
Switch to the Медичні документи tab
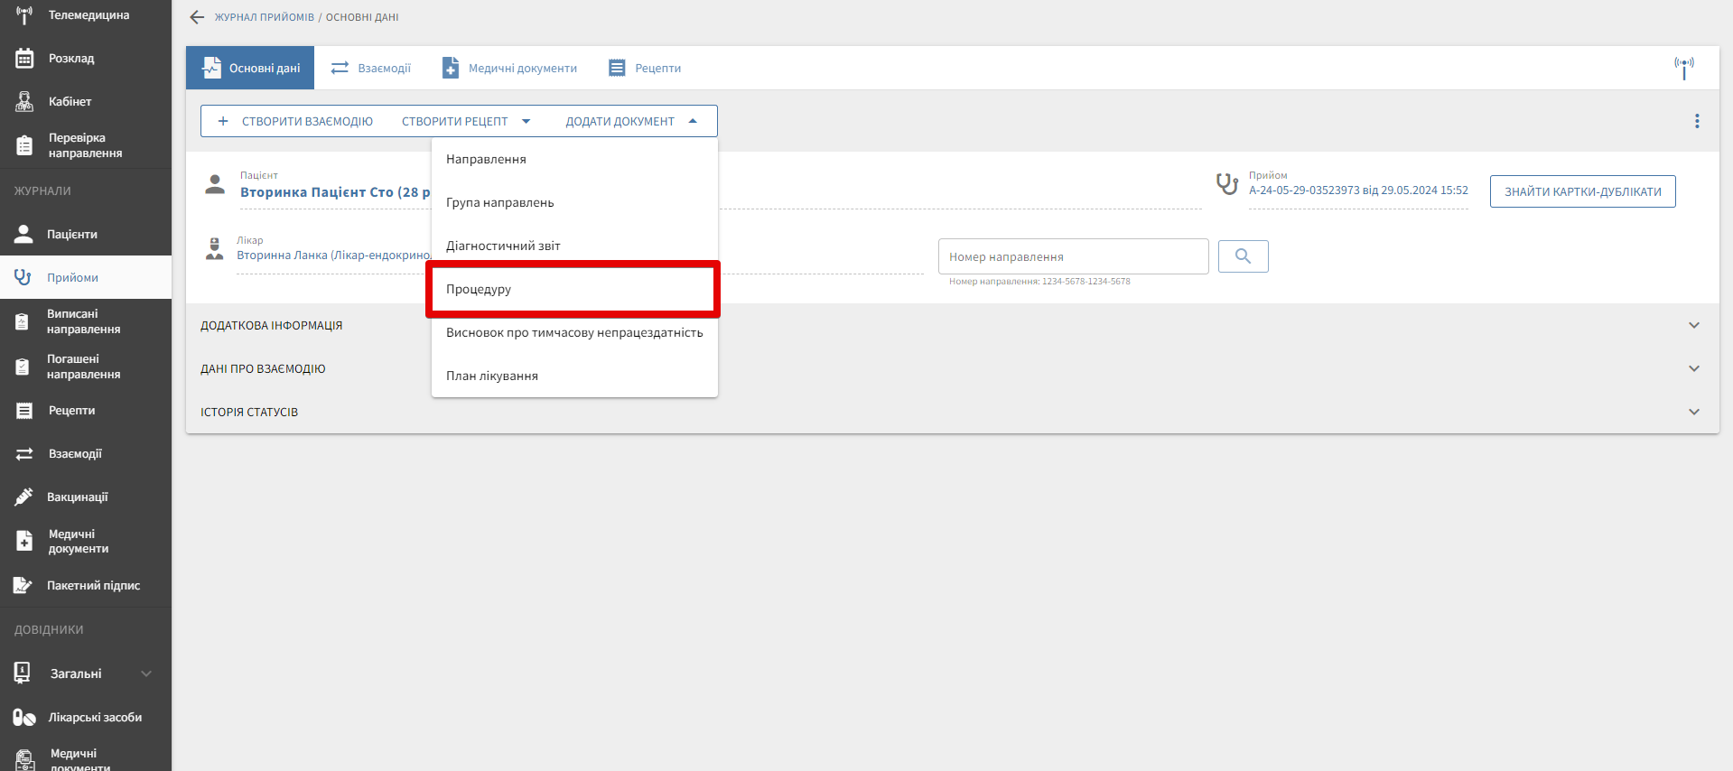pyautogui.click(x=510, y=69)
